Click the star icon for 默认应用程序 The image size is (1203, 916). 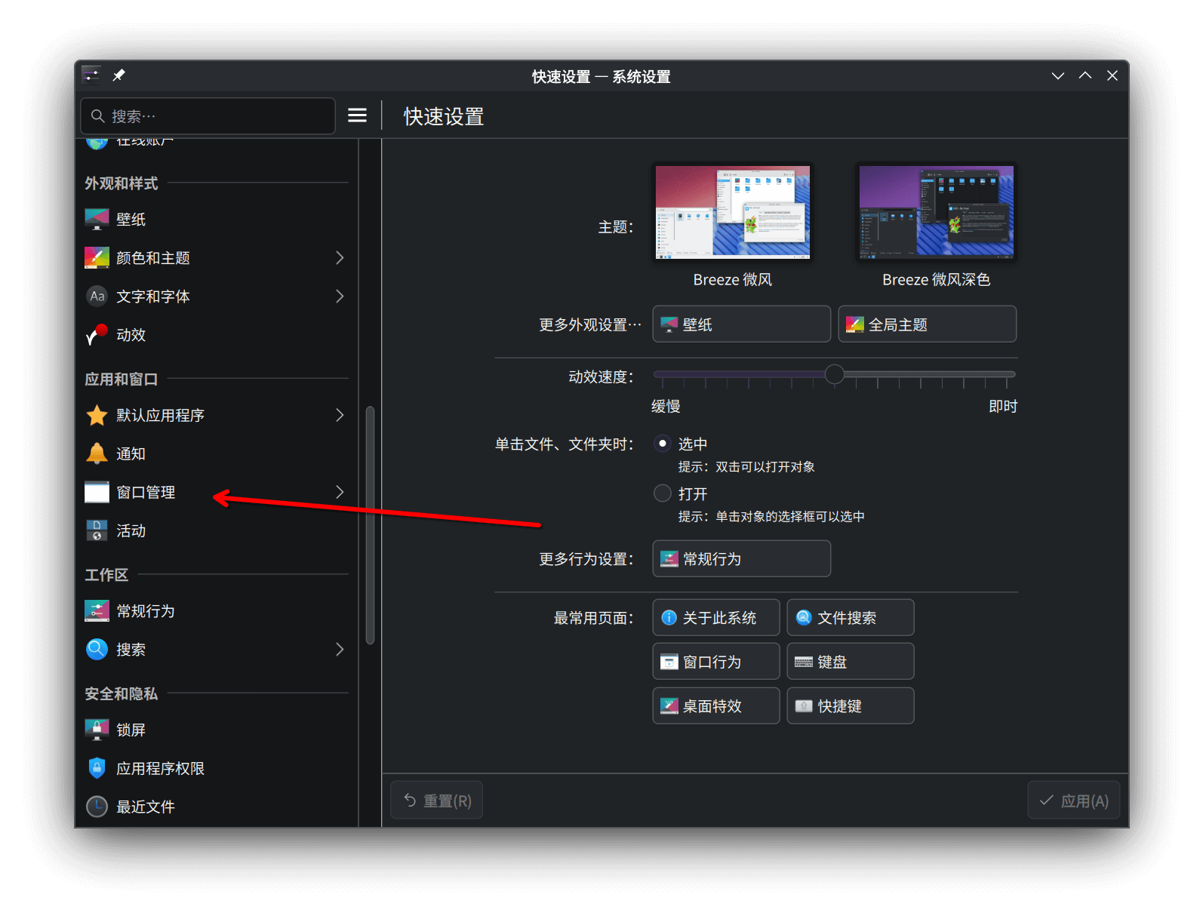(x=97, y=416)
